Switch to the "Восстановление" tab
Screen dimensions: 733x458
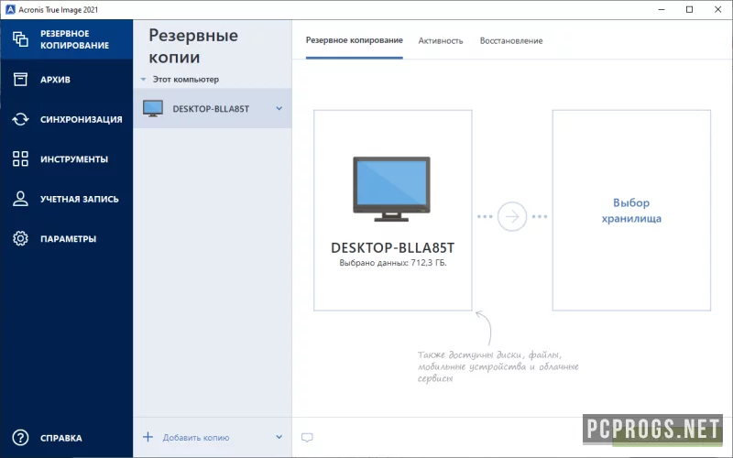coord(511,40)
